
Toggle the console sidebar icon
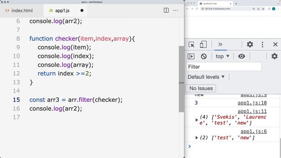pyautogui.click(x=191, y=57)
